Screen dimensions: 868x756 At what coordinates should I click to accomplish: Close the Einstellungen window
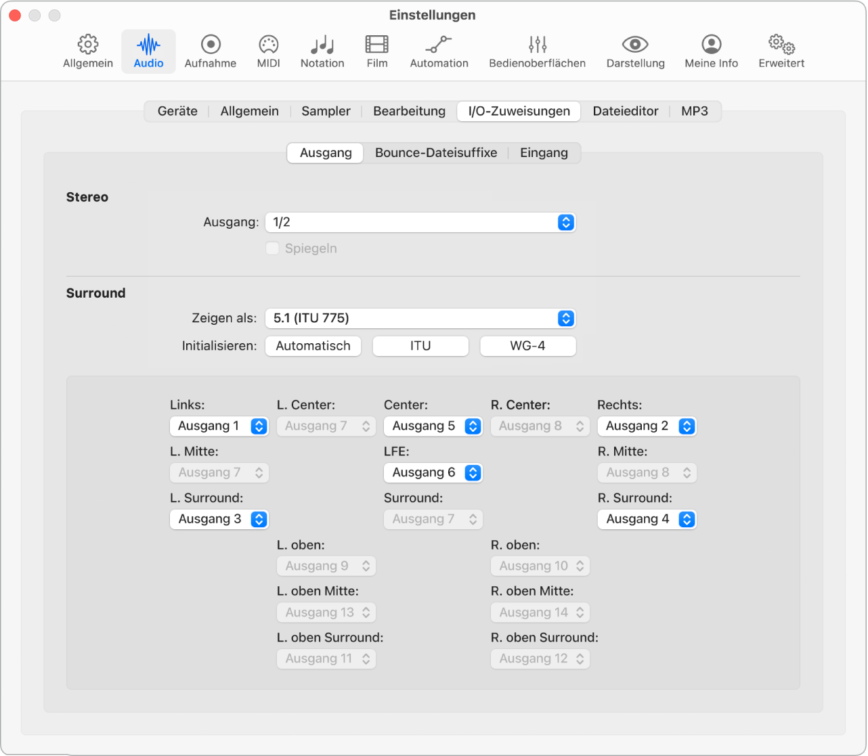click(x=14, y=15)
